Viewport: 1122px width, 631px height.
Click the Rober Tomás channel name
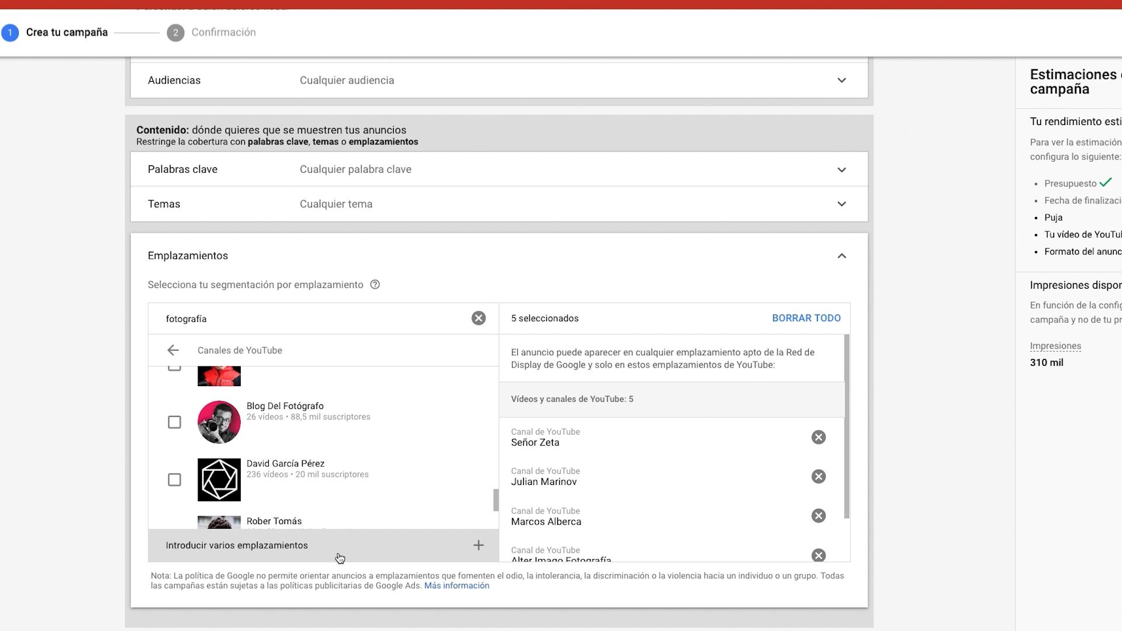click(x=274, y=521)
